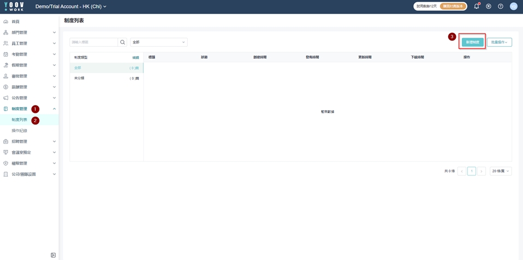Click the notification bell icon
The image size is (523, 260).
pos(476,7)
